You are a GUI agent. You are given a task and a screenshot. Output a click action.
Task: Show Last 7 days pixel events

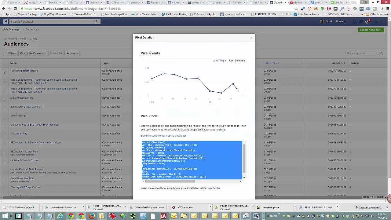(219, 61)
